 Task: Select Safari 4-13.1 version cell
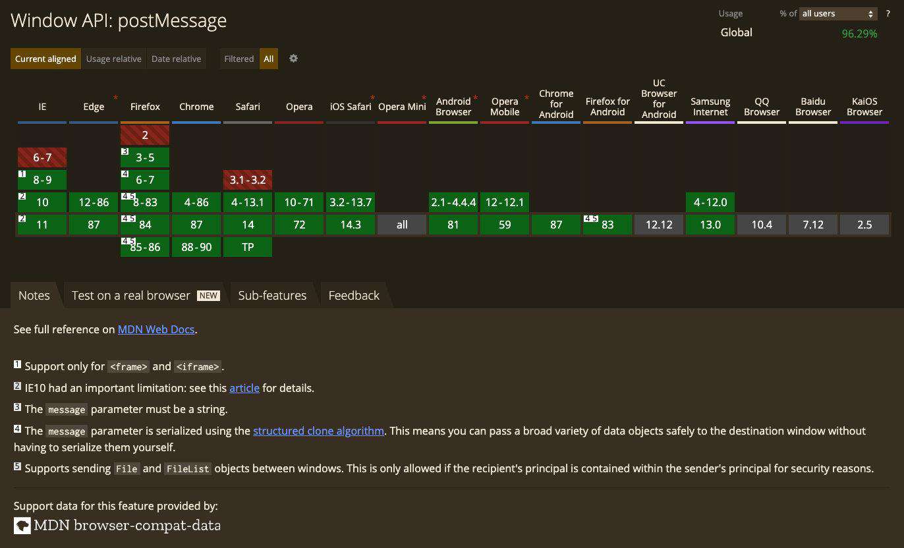pyautogui.click(x=248, y=202)
